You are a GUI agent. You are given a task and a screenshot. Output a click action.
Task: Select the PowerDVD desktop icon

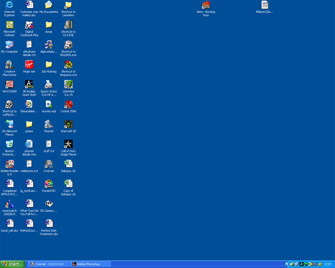click(49, 184)
